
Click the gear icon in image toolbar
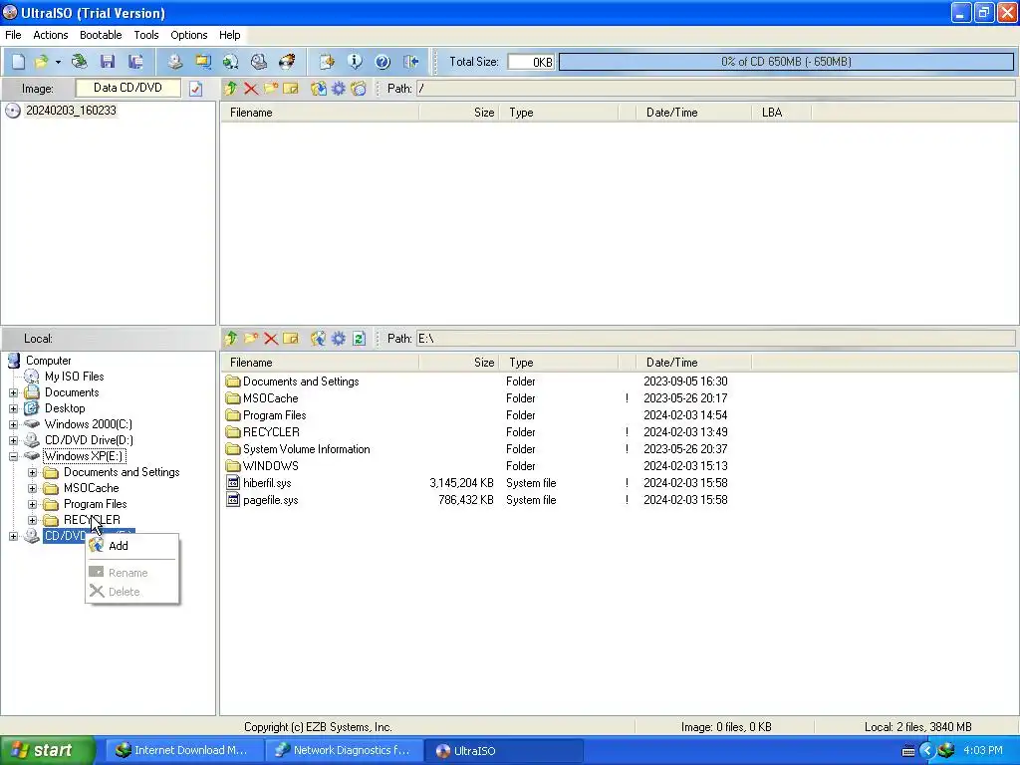click(x=339, y=89)
